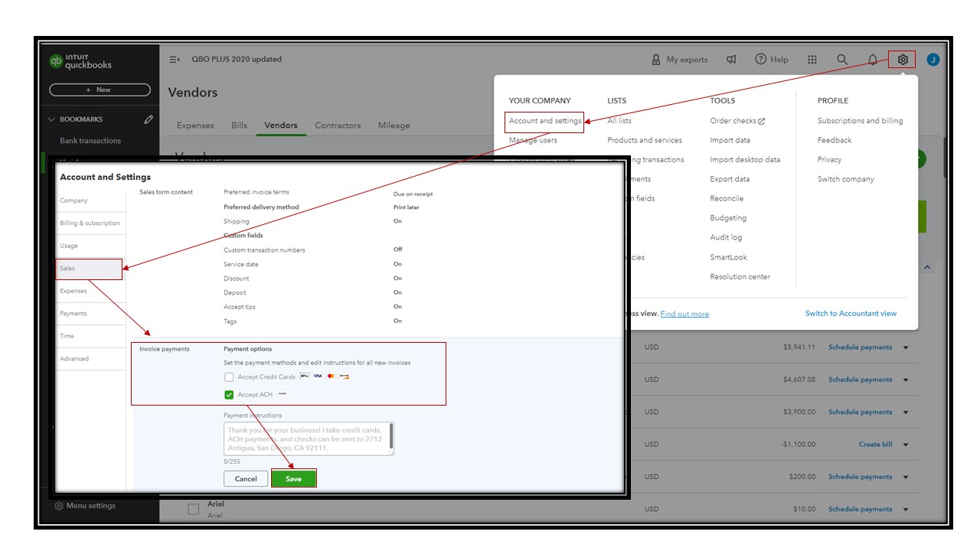Open Feedback in Profile column

pyautogui.click(x=835, y=140)
